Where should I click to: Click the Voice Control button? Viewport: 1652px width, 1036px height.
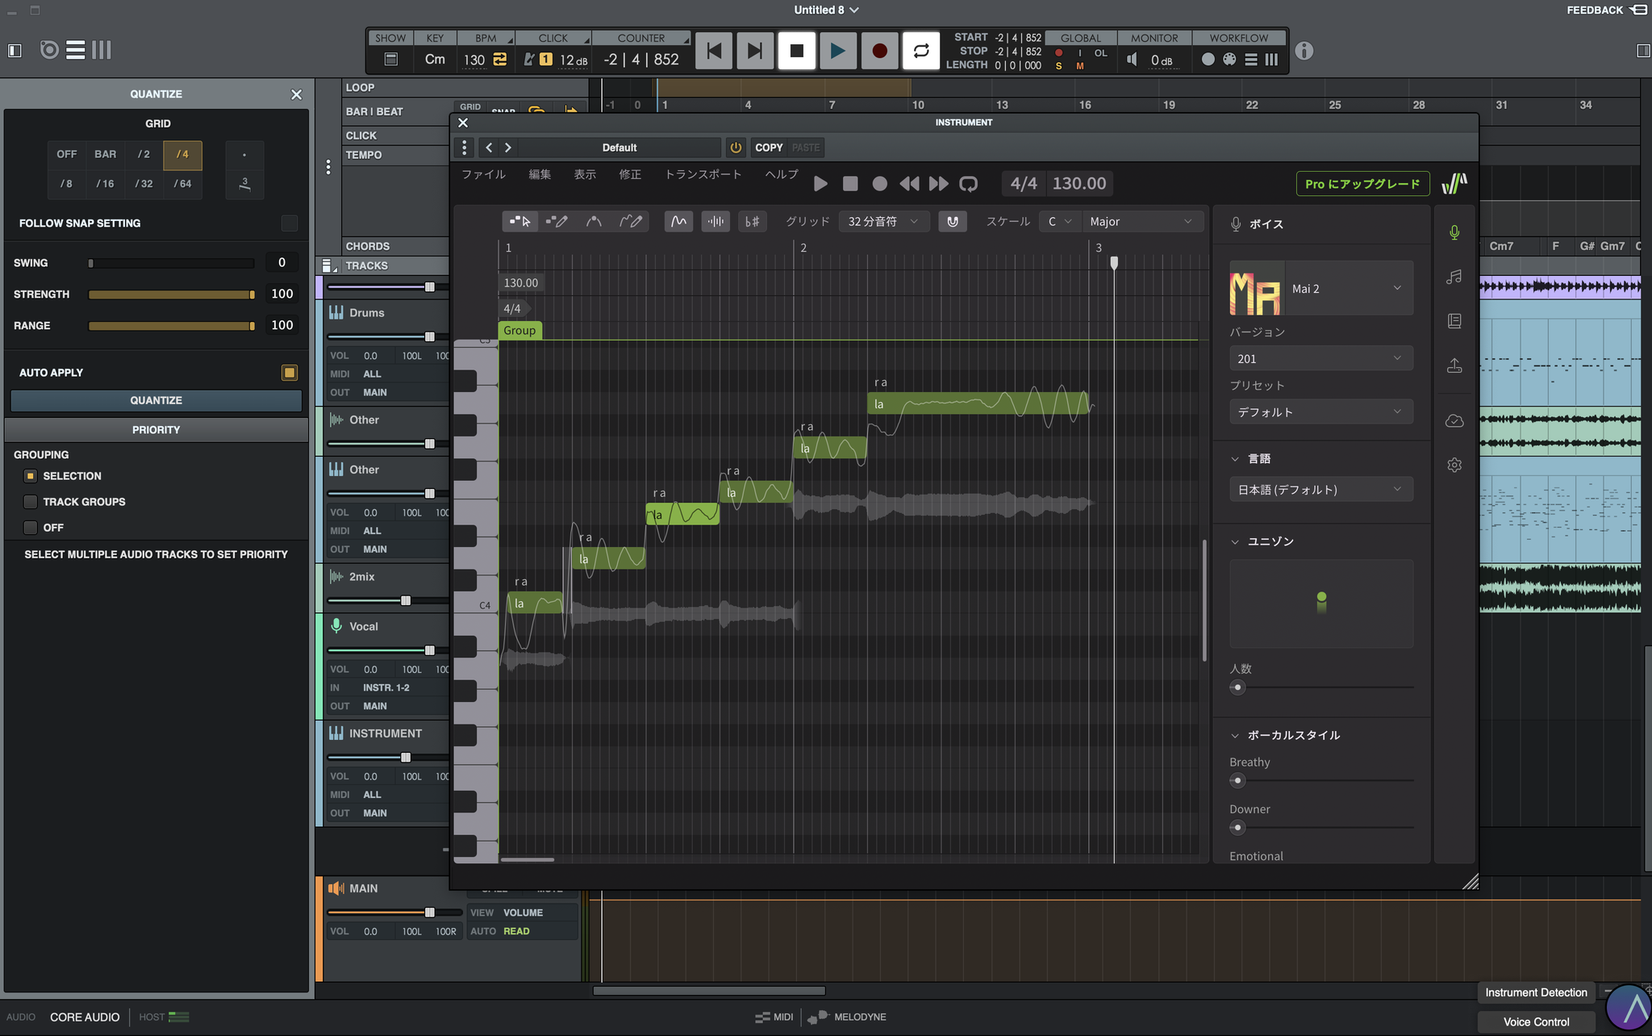coord(1536,1021)
